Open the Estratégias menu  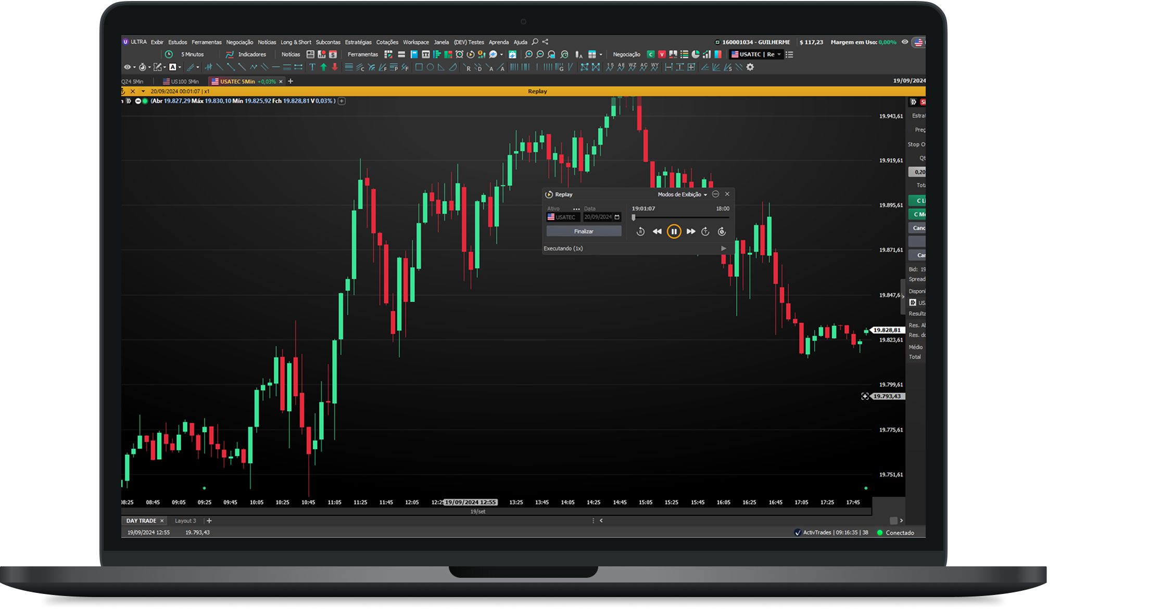click(x=358, y=42)
